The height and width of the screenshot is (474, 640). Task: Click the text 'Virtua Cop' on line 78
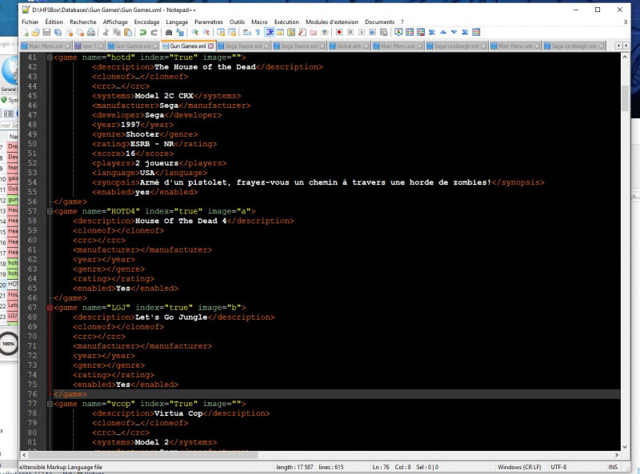click(x=178, y=413)
